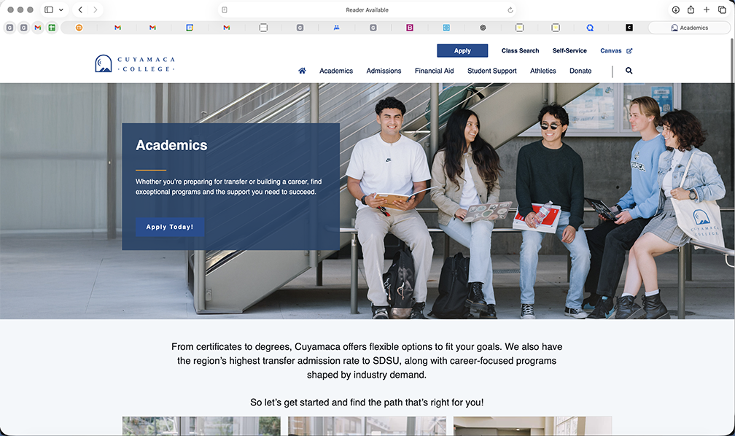Click the Academics hero heading
Image resolution: width=735 pixels, height=436 pixels.
[171, 145]
